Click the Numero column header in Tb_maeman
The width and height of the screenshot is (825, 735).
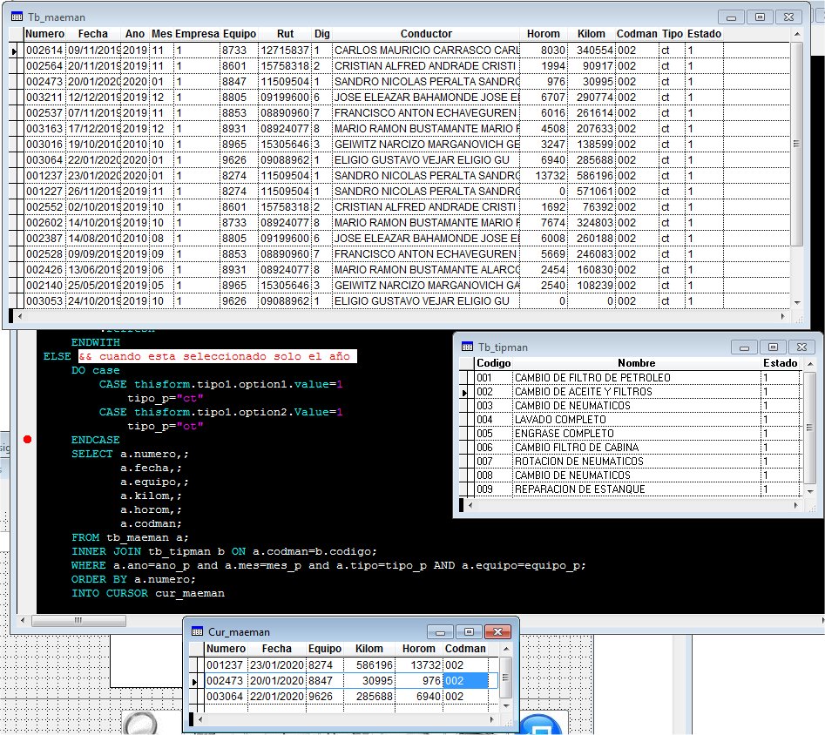(x=45, y=34)
